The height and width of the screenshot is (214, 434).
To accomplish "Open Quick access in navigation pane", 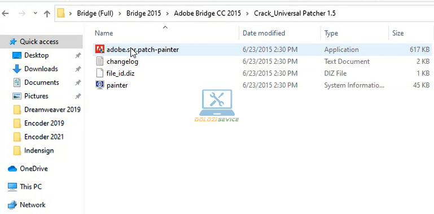I will coord(39,42).
